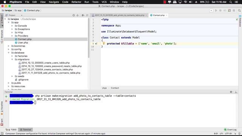Expand the Providers folder
Screen dimensions: 242x136
(12, 36)
